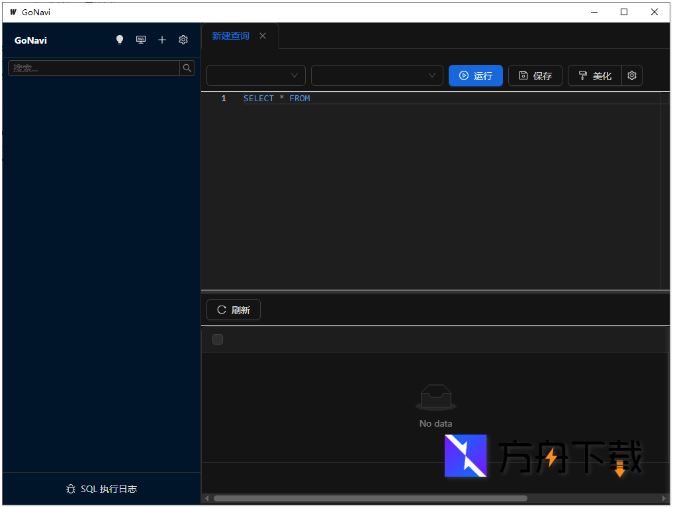
Task: Refresh results with 刷新 button
Action: point(234,310)
